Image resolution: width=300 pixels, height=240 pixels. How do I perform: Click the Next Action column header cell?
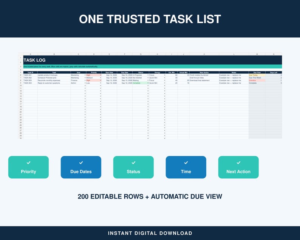coord(204,73)
